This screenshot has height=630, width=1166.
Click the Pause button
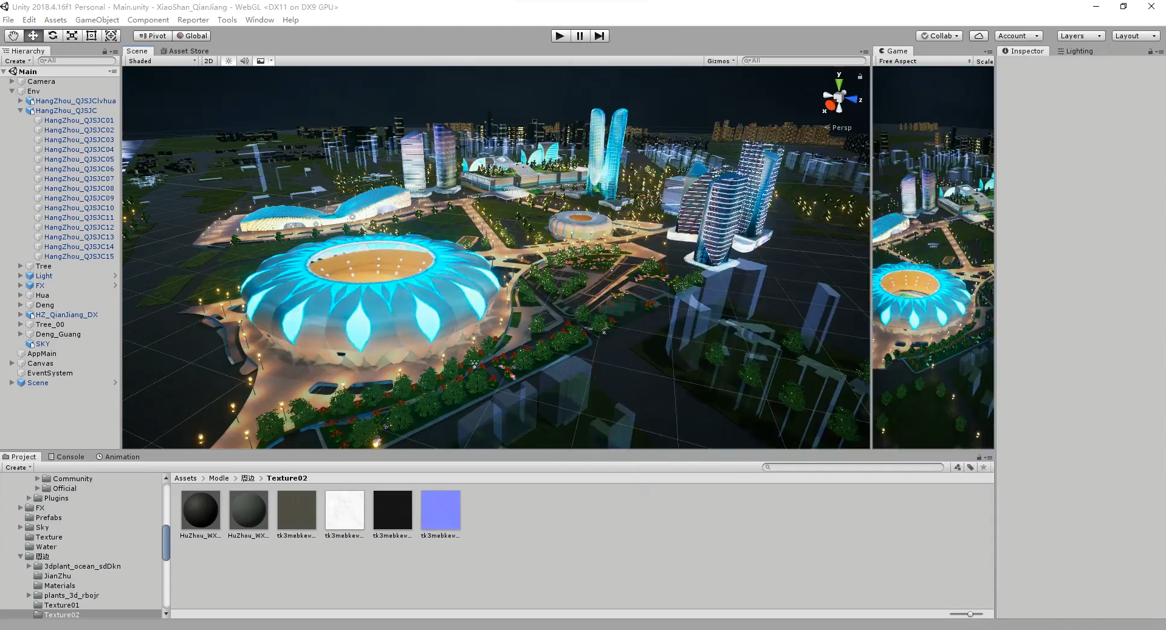click(580, 36)
